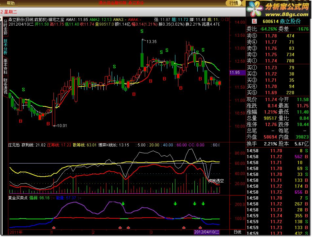Click the 黄金买卖点 indicator name
The height and width of the screenshot is (237, 312).
tap(18, 198)
